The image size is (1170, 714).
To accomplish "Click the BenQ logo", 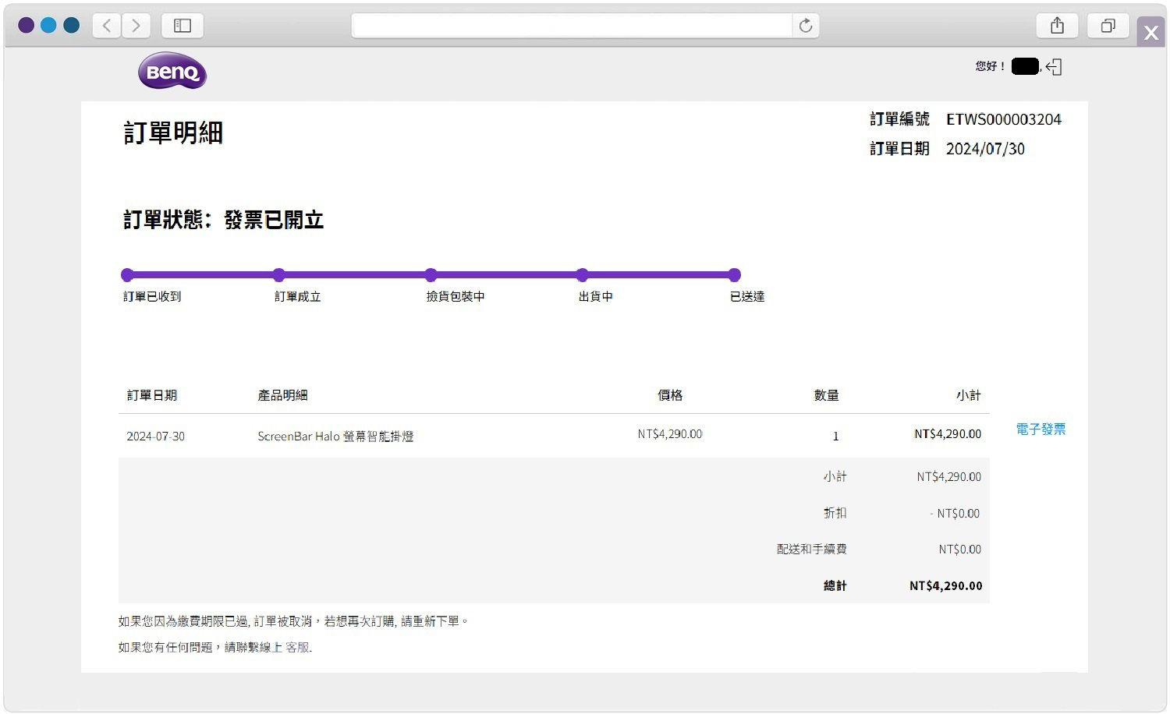I will point(172,71).
